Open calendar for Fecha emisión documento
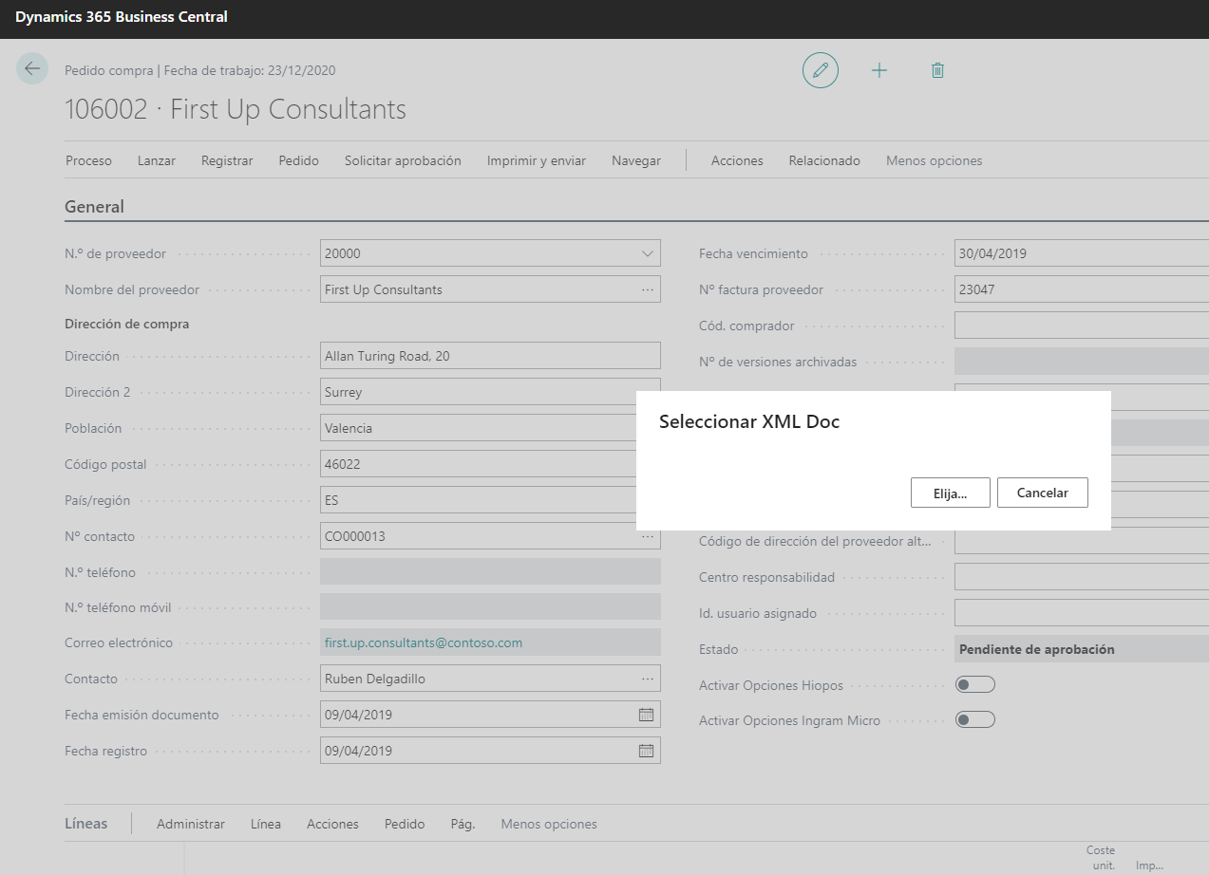This screenshot has width=1209, height=875. click(646, 715)
